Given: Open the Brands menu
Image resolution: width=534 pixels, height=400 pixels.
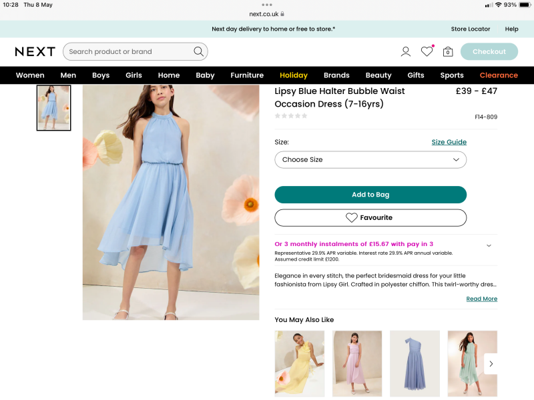Looking at the screenshot, I should [x=336, y=75].
